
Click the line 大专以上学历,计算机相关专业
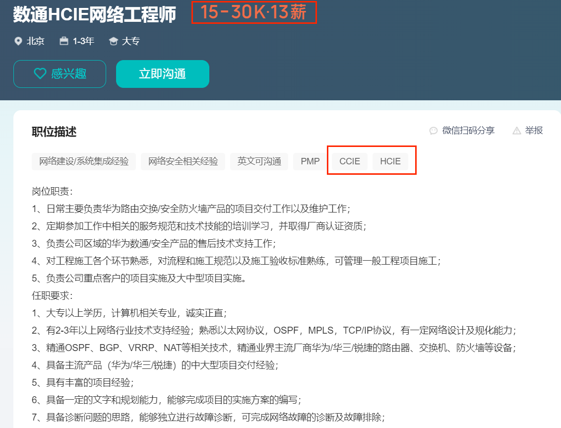click(129, 313)
